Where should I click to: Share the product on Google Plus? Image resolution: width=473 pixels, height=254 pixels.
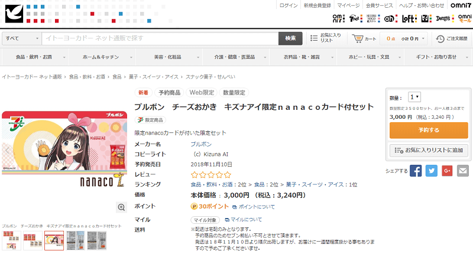(x=447, y=171)
